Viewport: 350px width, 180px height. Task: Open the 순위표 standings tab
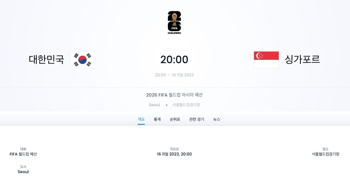click(174, 119)
